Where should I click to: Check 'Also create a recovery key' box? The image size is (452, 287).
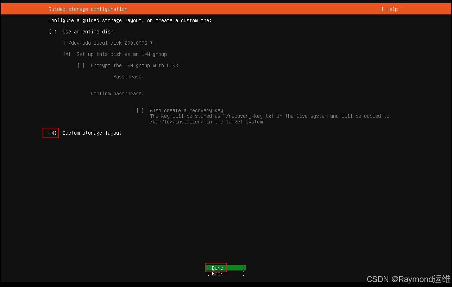[140, 110]
